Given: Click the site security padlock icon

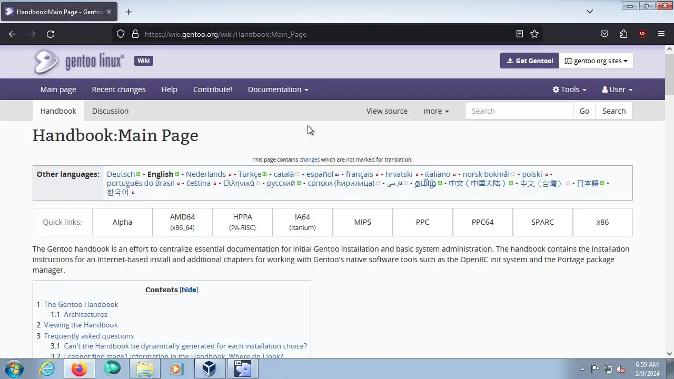Looking at the screenshot, I should pos(135,34).
